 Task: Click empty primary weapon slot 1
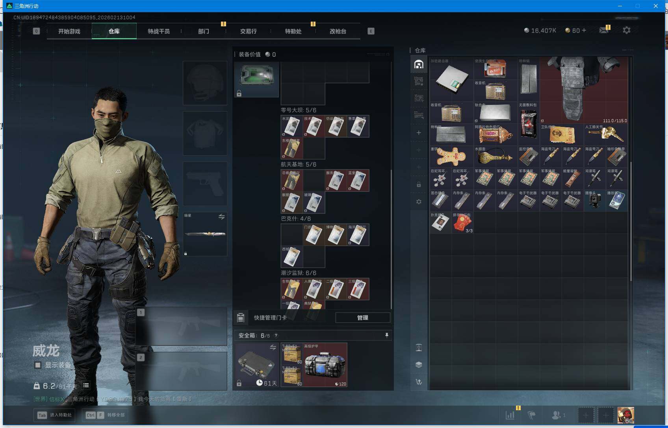point(181,326)
